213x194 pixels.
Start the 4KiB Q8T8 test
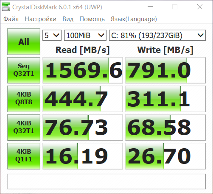(24, 99)
